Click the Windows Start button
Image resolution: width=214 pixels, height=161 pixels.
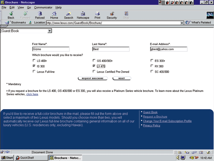[x=7, y=158]
